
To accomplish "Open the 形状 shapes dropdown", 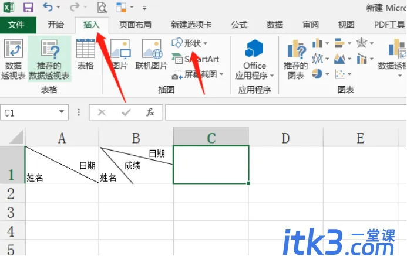I will [189, 43].
